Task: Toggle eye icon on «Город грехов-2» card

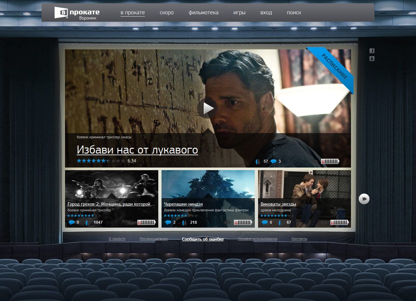Action: (x=131, y=222)
